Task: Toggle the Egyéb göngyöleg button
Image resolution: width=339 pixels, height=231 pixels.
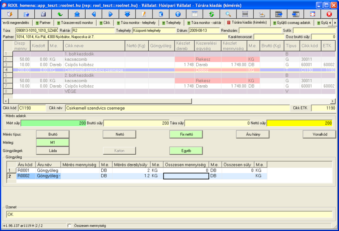Action: 186,150
